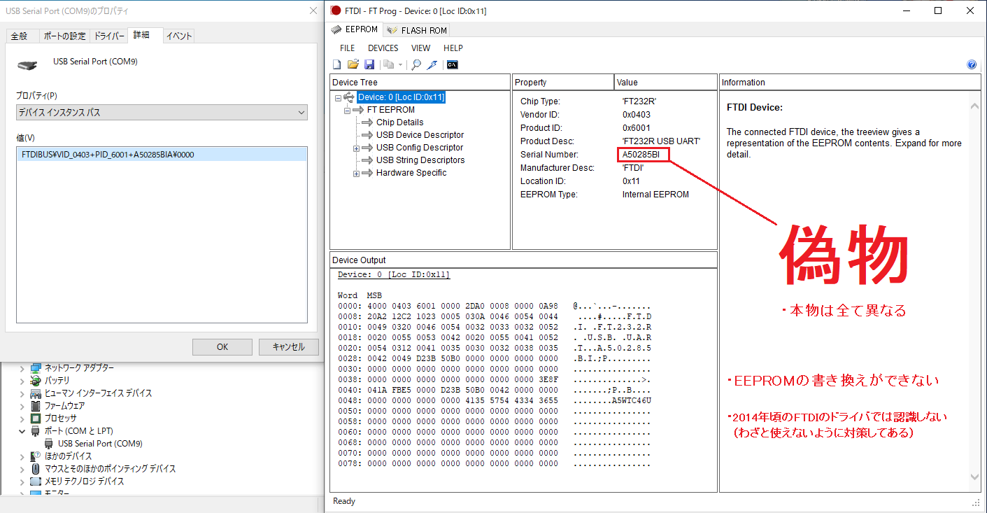This screenshot has height=513, width=987.
Task: Collapse ポート (COM と LPT) in Device Manager
Action: click(23, 431)
